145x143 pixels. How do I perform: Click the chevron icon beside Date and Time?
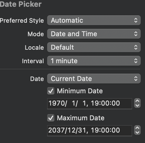pyautogui.click(x=136, y=34)
